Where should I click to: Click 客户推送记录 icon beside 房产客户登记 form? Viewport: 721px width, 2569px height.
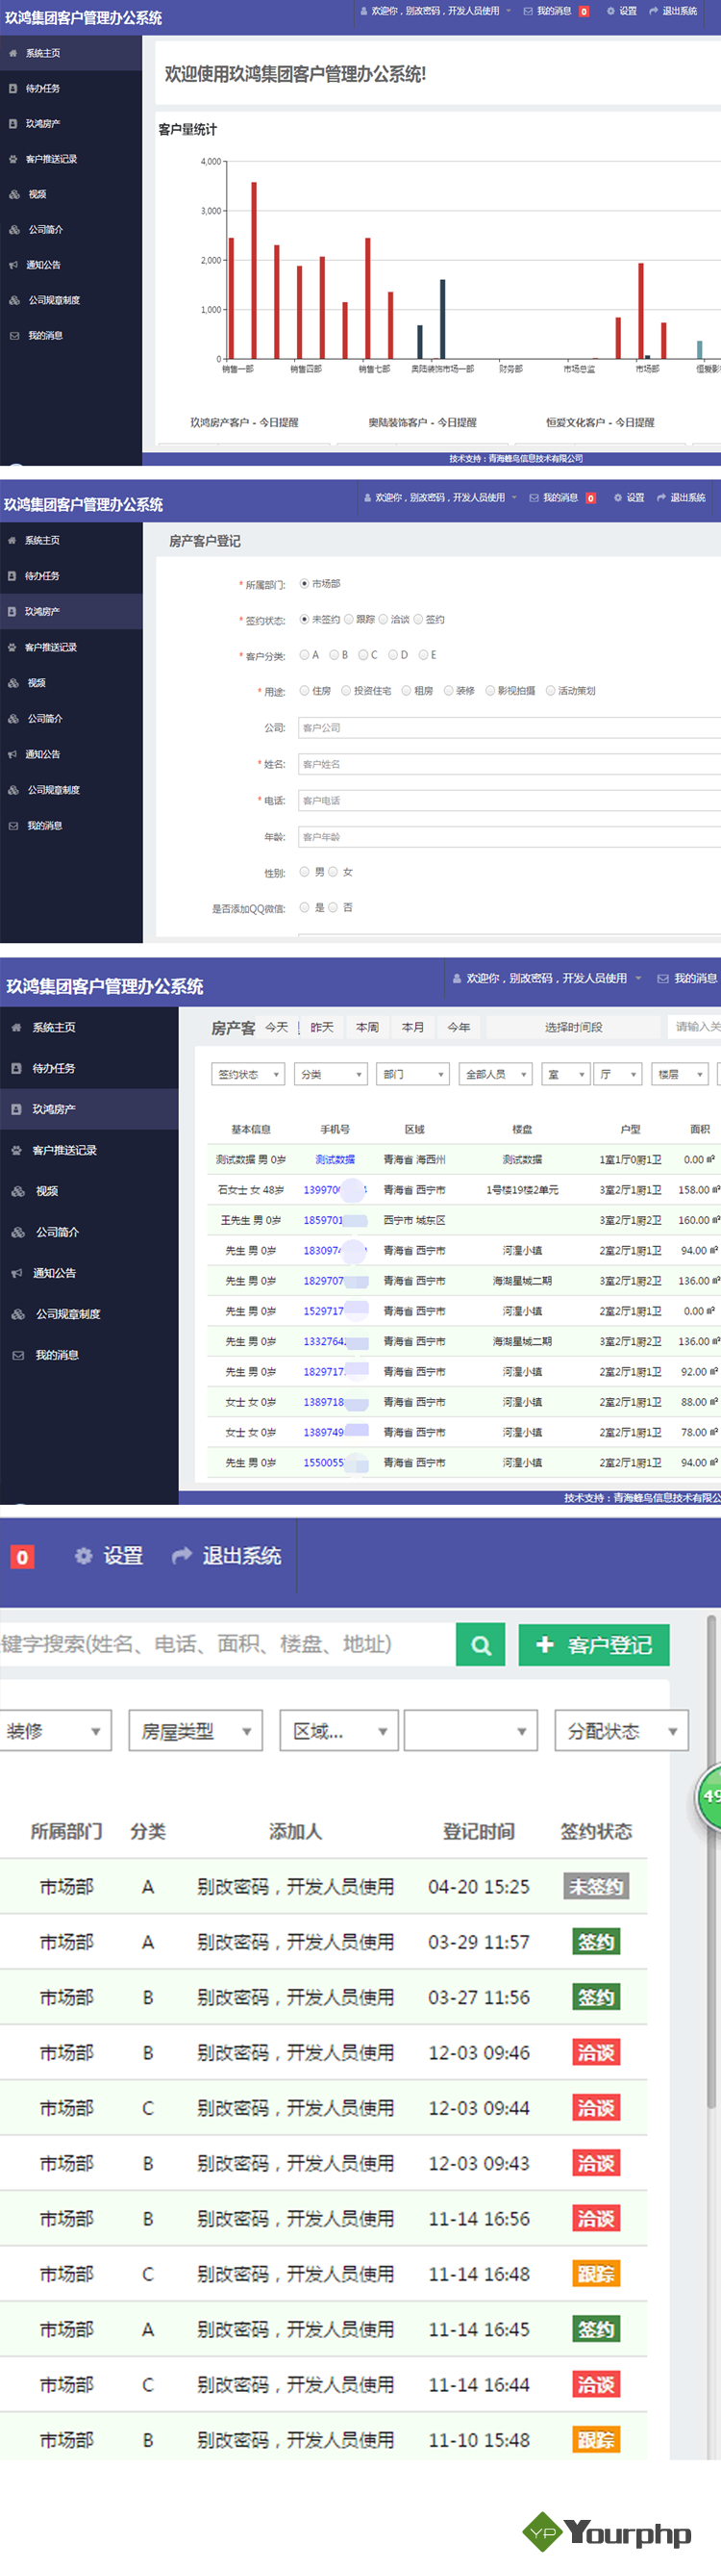click(x=12, y=648)
